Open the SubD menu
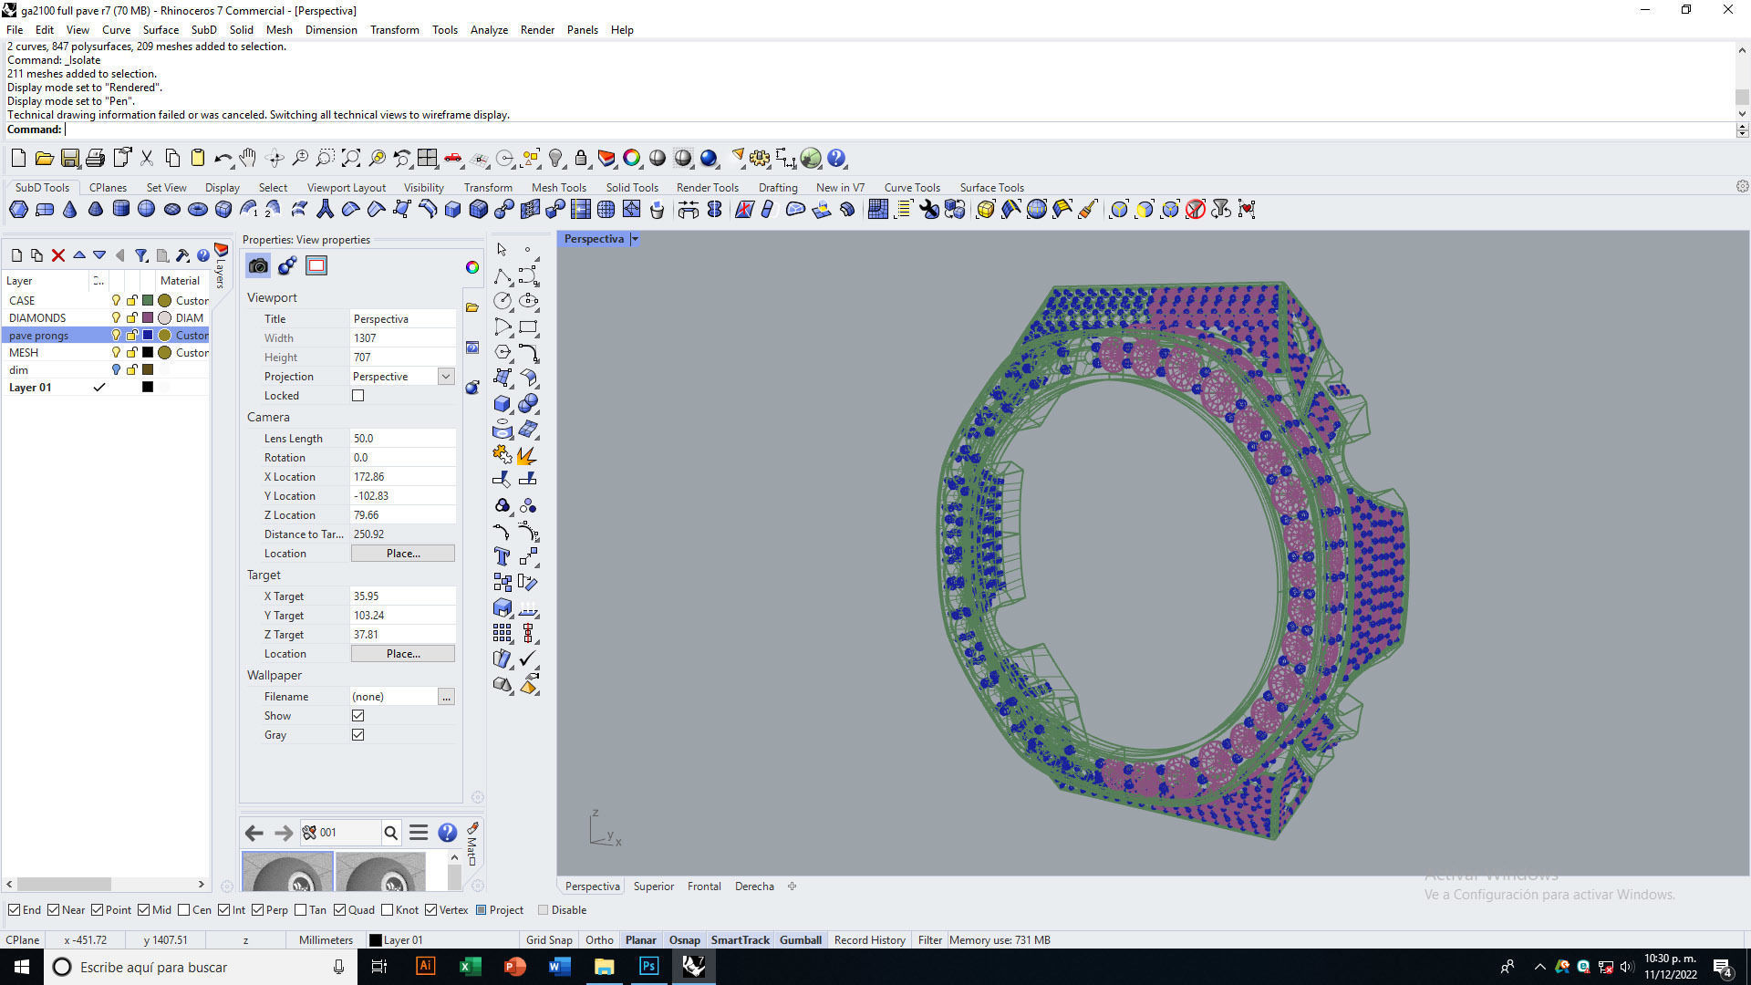This screenshot has width=1751, height=985. (203, 30)
